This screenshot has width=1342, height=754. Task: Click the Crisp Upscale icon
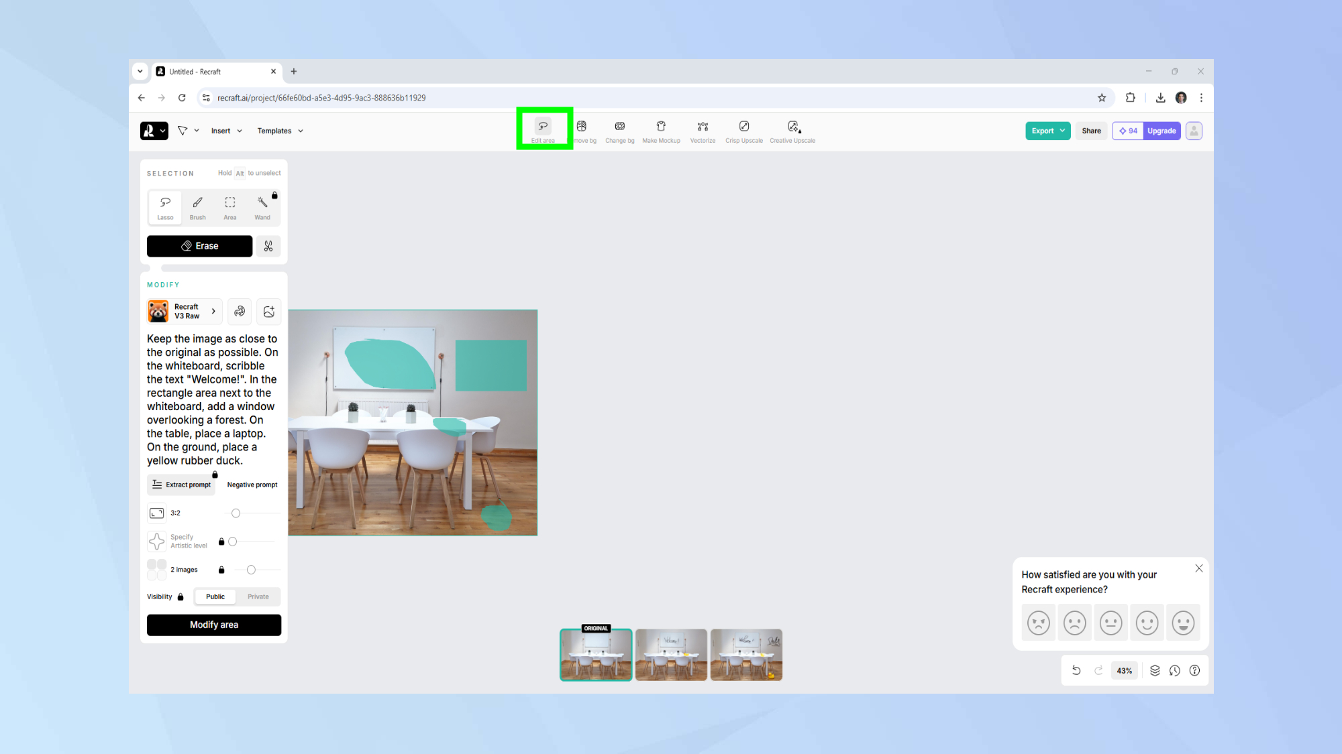point(743,131)
